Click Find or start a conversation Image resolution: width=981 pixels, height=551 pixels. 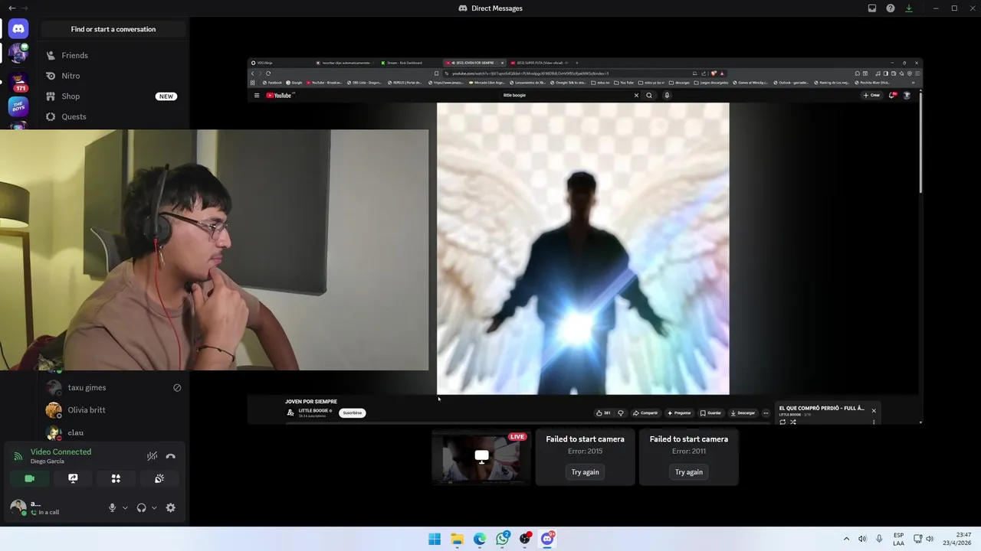(113, 29)
